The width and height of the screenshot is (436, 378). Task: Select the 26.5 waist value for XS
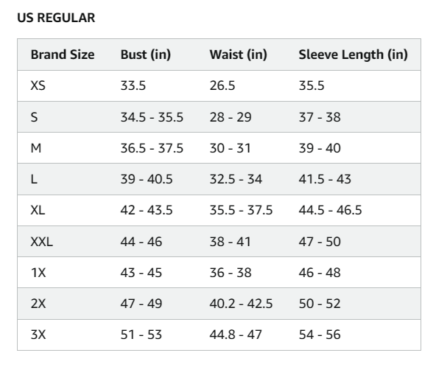tap(222, 85)
